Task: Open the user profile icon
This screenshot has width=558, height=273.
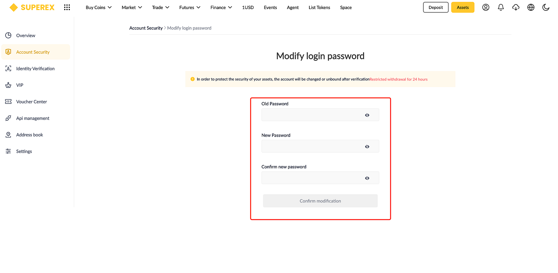Action: pos(486,7)
